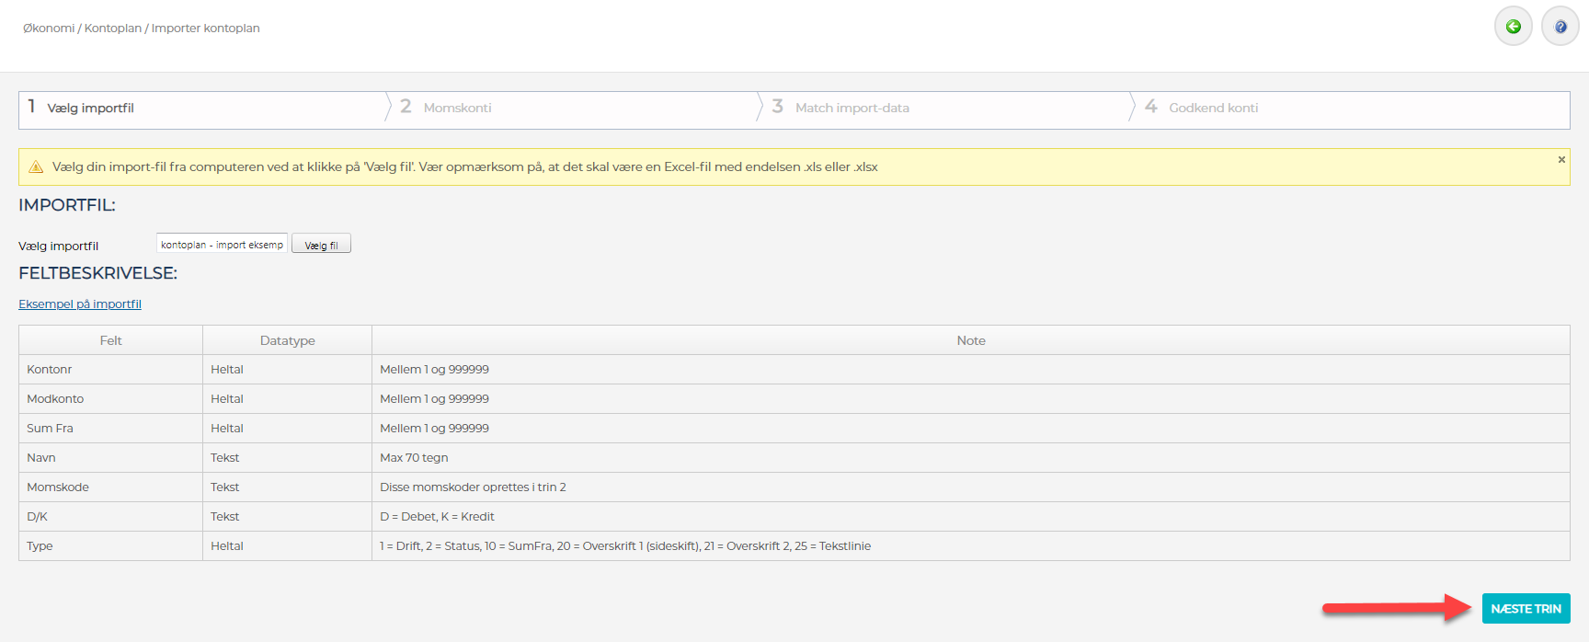Click the Felt column header
Viewport: 1589px width, 642px height.
110,340
